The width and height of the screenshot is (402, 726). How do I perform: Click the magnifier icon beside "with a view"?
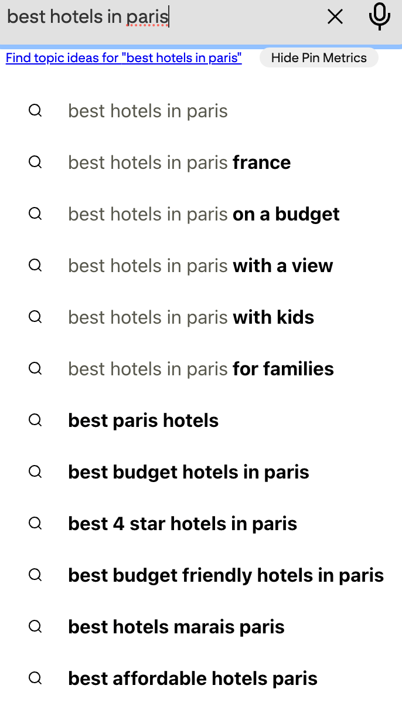click(x=35, y=266)
